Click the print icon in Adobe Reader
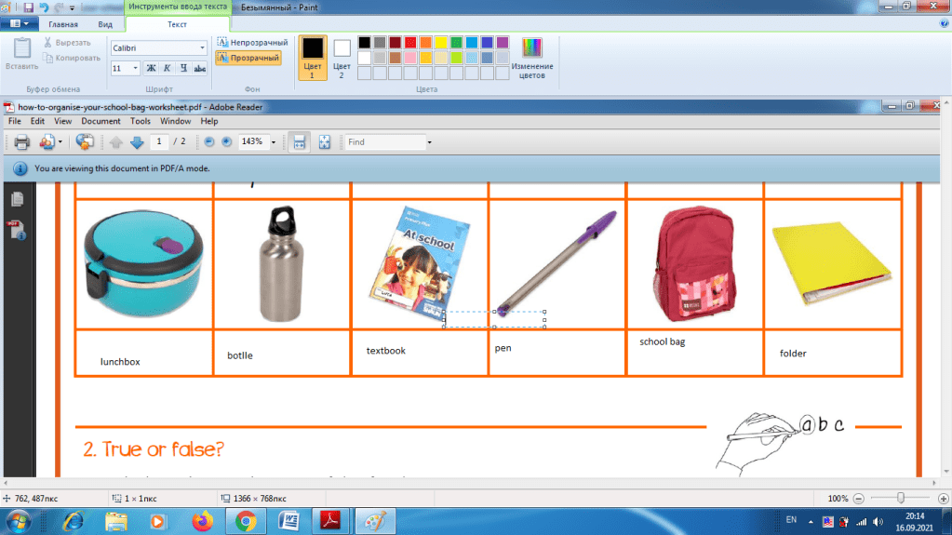Viewport: 952px width, 535px height. click(x=20, y=142)
